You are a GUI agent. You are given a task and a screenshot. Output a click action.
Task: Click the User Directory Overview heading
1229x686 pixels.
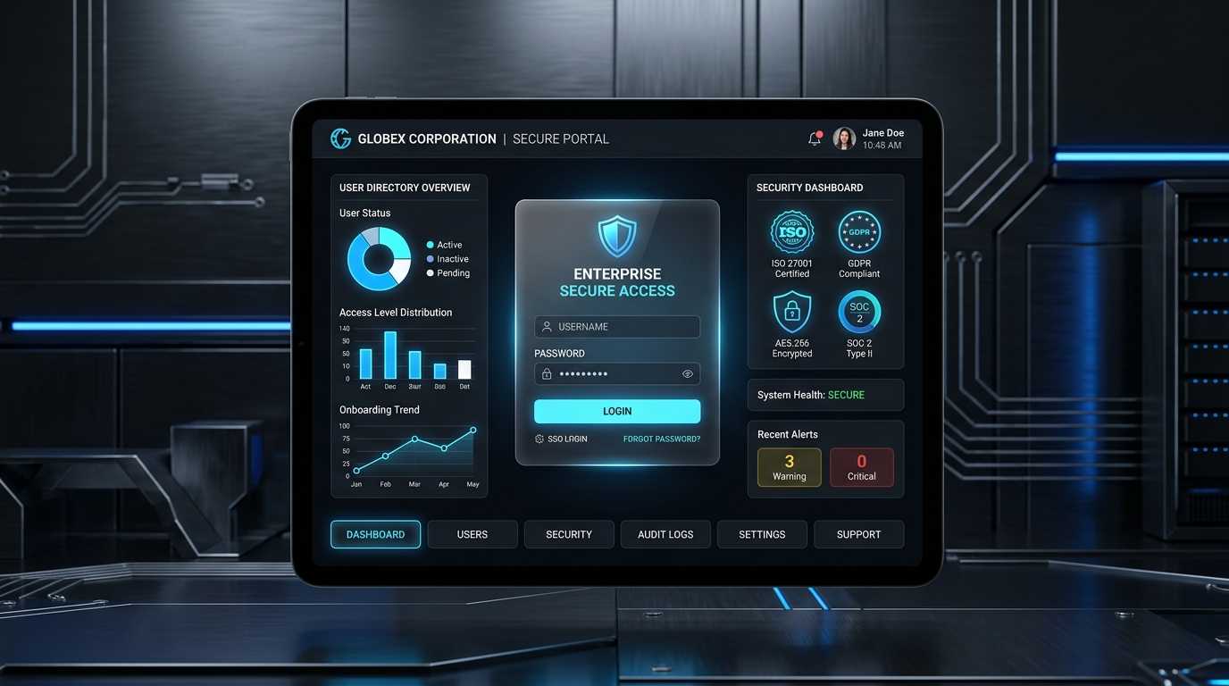[405, 188]
